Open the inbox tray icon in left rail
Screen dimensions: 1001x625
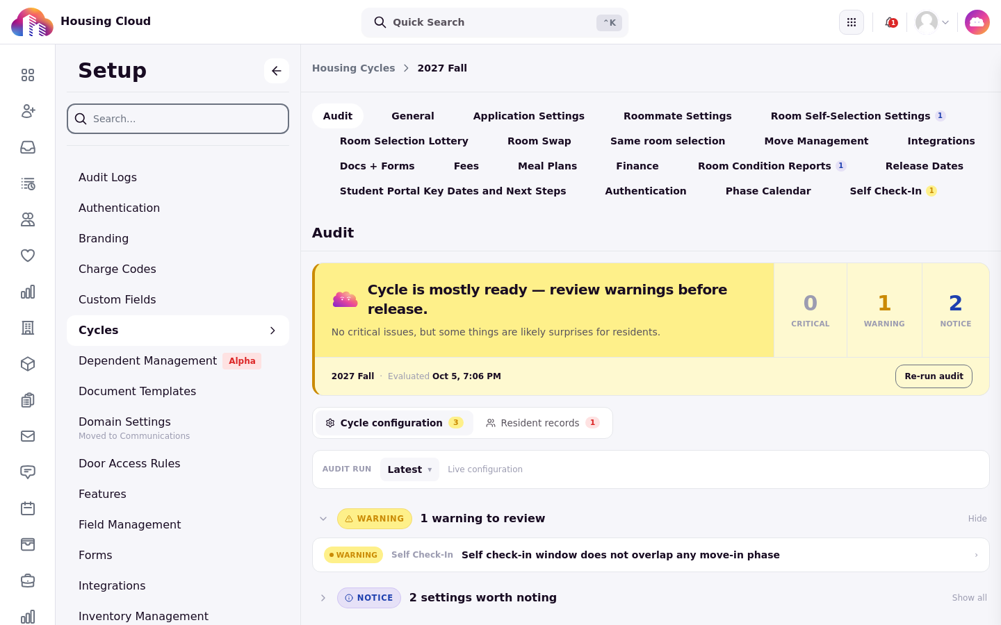(28, 147)
